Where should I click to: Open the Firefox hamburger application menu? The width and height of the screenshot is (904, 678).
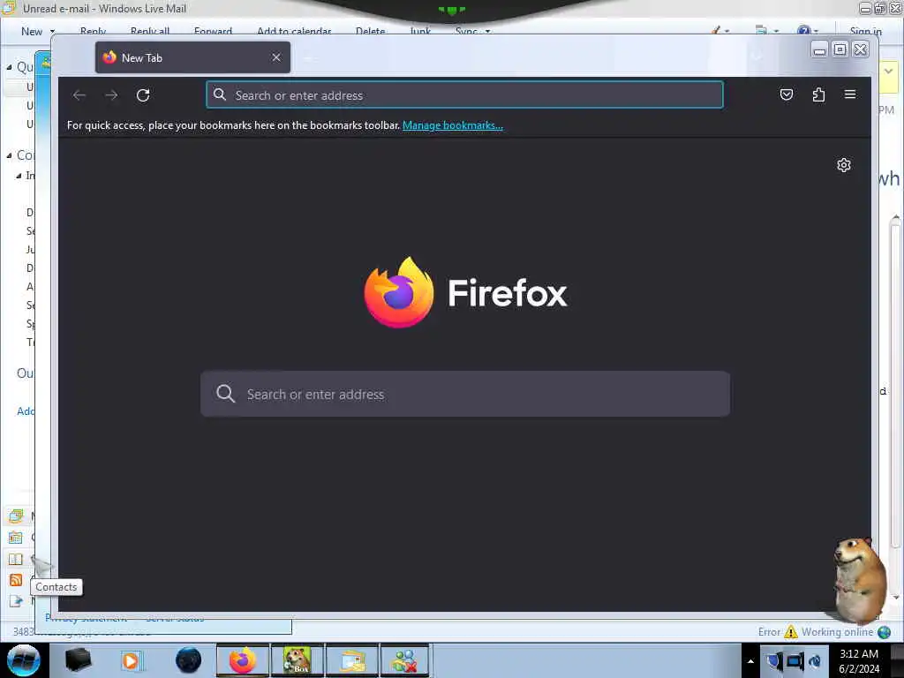pyautogui.click(x=850, y=94)
